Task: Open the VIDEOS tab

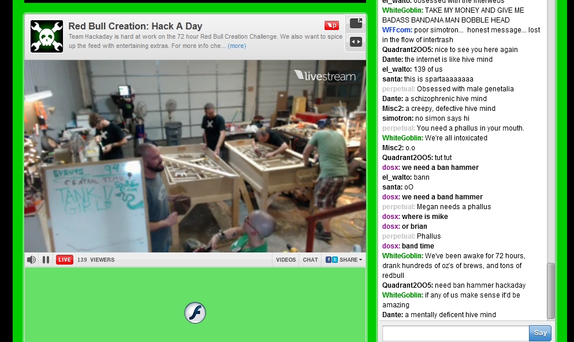Action: coord(286,259)
